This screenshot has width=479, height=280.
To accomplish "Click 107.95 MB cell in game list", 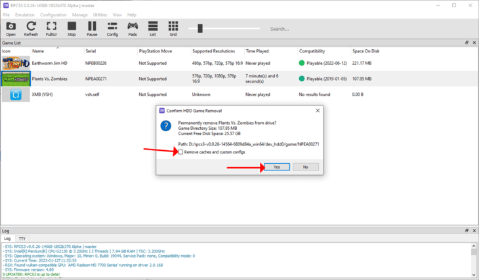I will coord(362,79).
